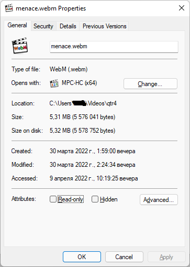Click the Modified date value
The width and height of the screenshot is (190, 267).
(92, 165)
